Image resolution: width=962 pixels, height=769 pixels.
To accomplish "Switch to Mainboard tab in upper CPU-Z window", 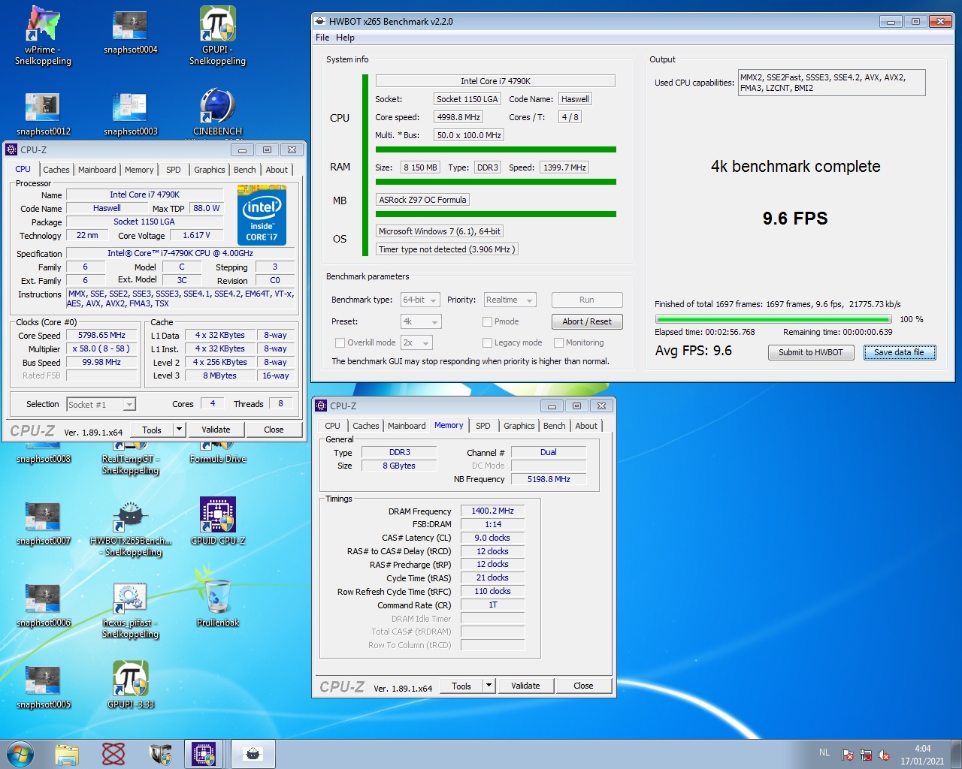I will click(97, 170).
